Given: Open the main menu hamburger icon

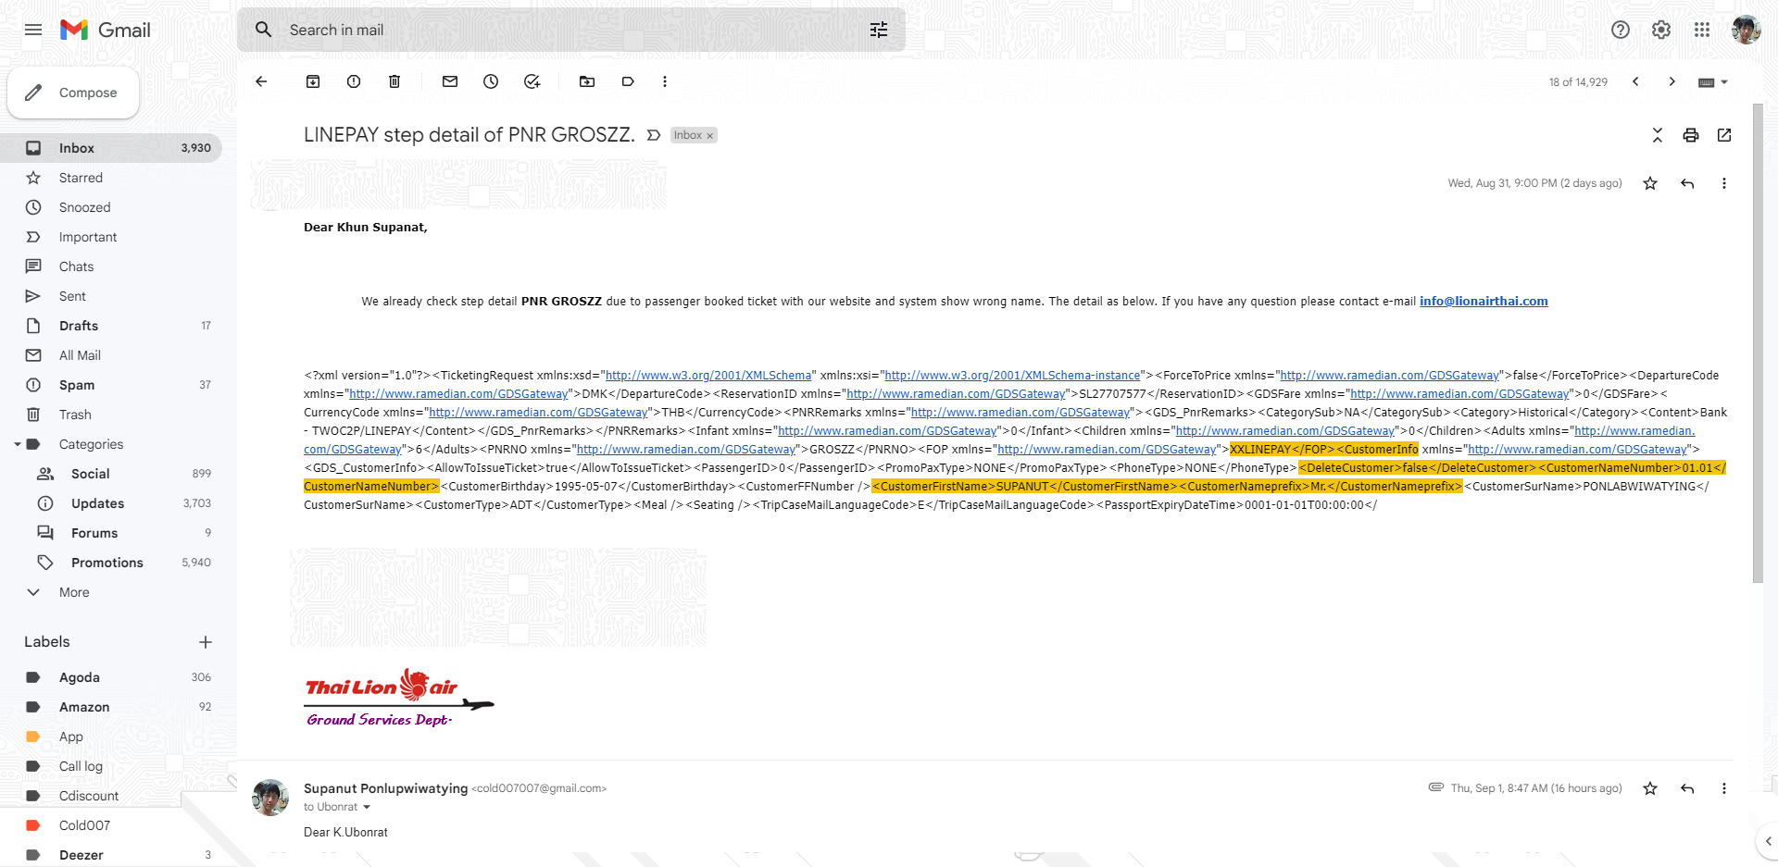Looking at the screenshot, I should tap(33, 30).
